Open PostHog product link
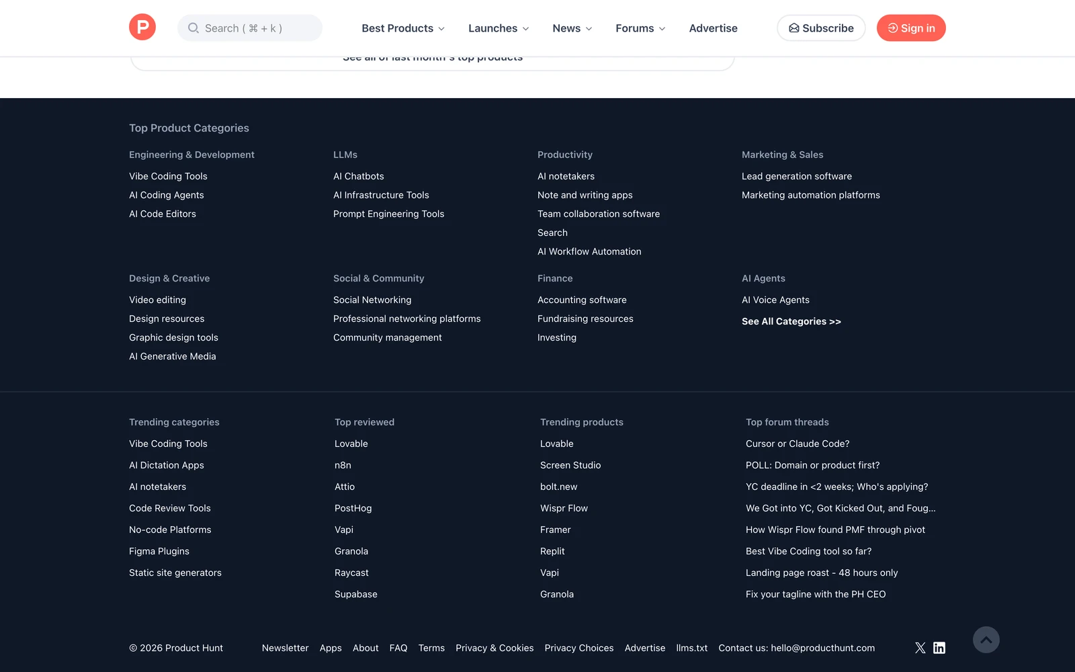This screenshot has height=672, width=1075. coord(353,508)
